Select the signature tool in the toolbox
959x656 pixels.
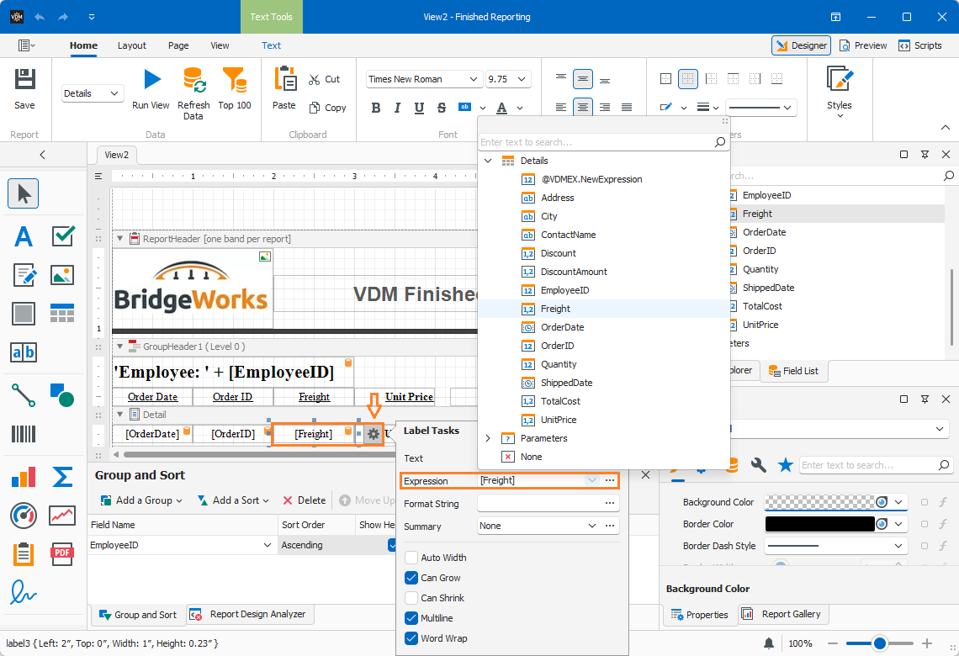pyautogui.click(x=24, y=592)
